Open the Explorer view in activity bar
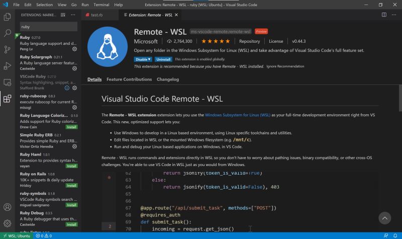Screen dimensions: 402x239 (x=8, y=17)
